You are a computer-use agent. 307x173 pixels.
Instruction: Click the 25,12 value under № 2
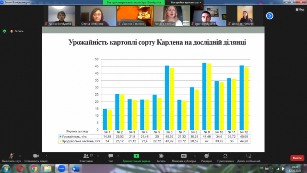click(x=119, y=141)
